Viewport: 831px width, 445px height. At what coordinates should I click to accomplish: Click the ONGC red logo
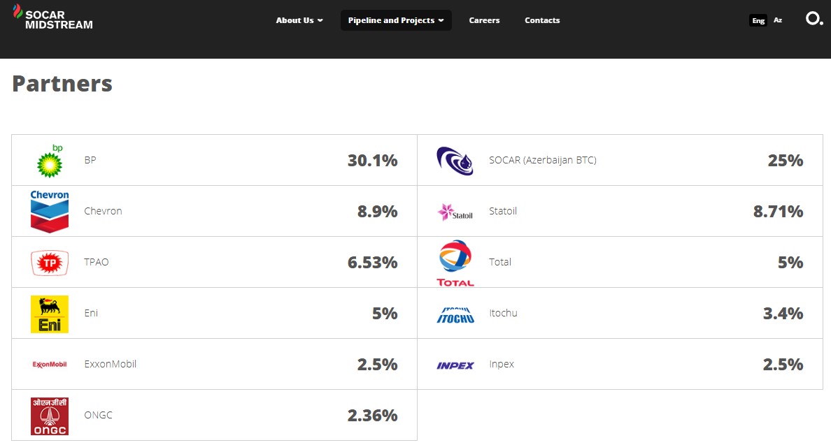pyautogui.click(x=50, y=416)
